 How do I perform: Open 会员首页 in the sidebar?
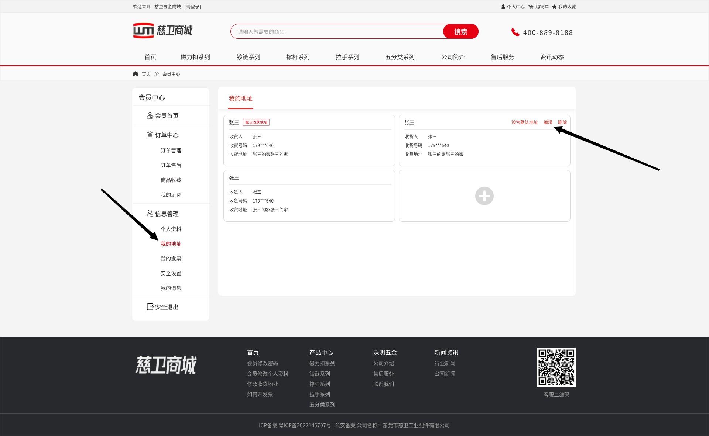tap(167, 116)
